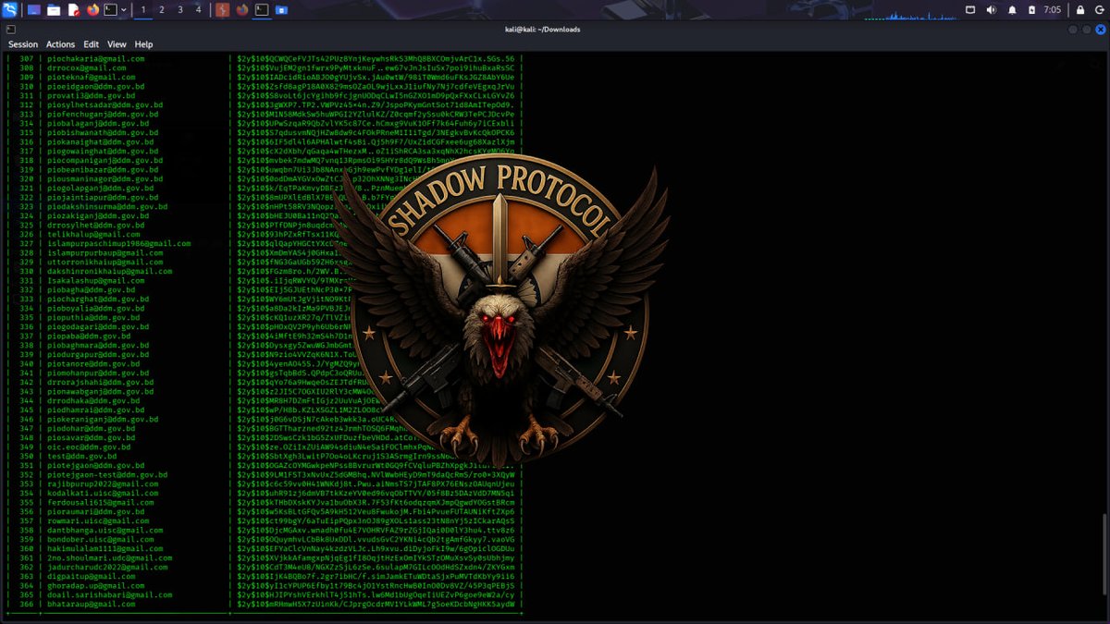Click the email ferdousul1615@gmail.com

[100, 502]
